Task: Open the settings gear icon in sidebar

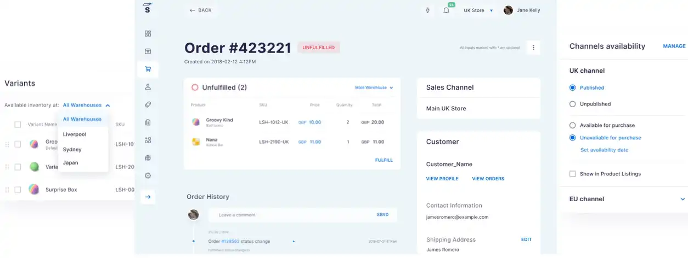Action: [148, 176]
